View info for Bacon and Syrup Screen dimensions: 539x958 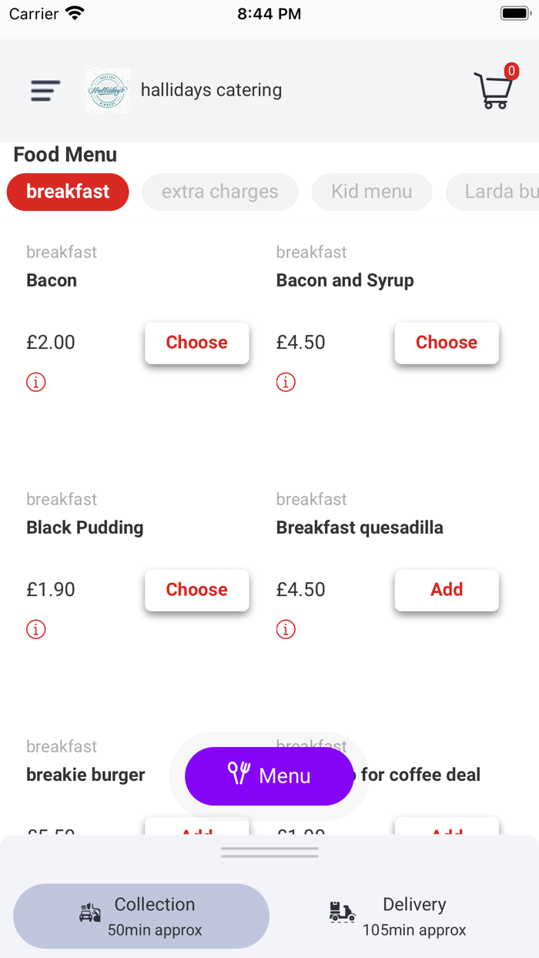click(286, 381)
